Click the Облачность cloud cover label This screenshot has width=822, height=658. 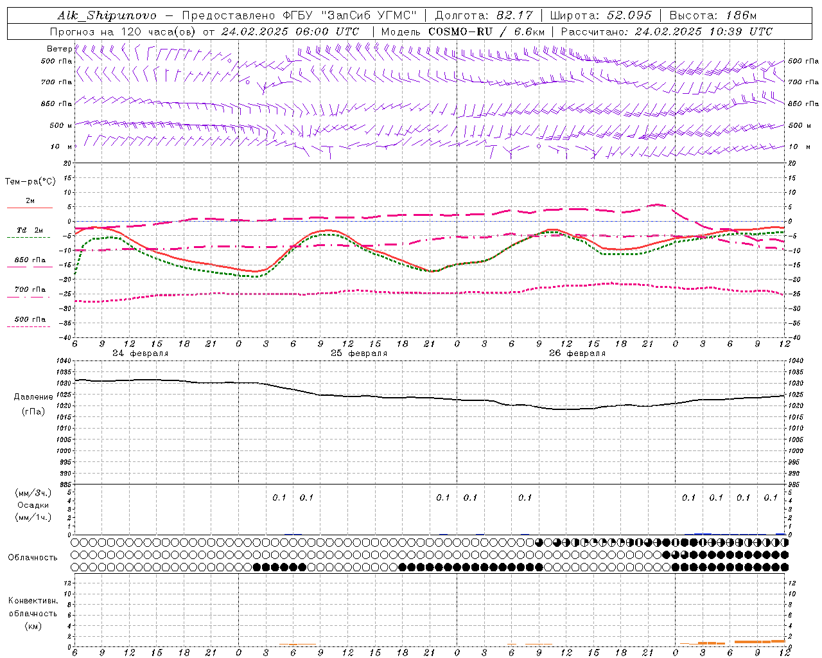(33, 558)
